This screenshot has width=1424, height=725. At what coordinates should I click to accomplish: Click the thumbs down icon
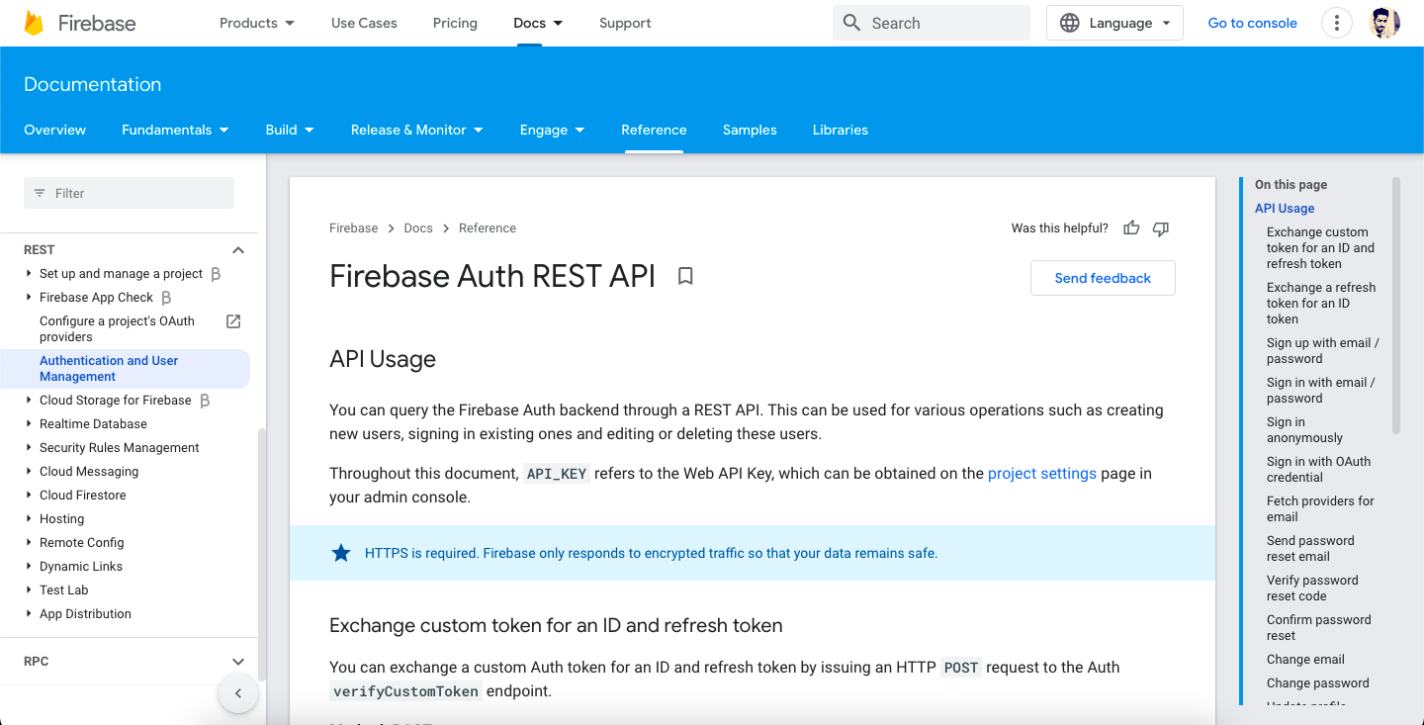(1161, 228)
